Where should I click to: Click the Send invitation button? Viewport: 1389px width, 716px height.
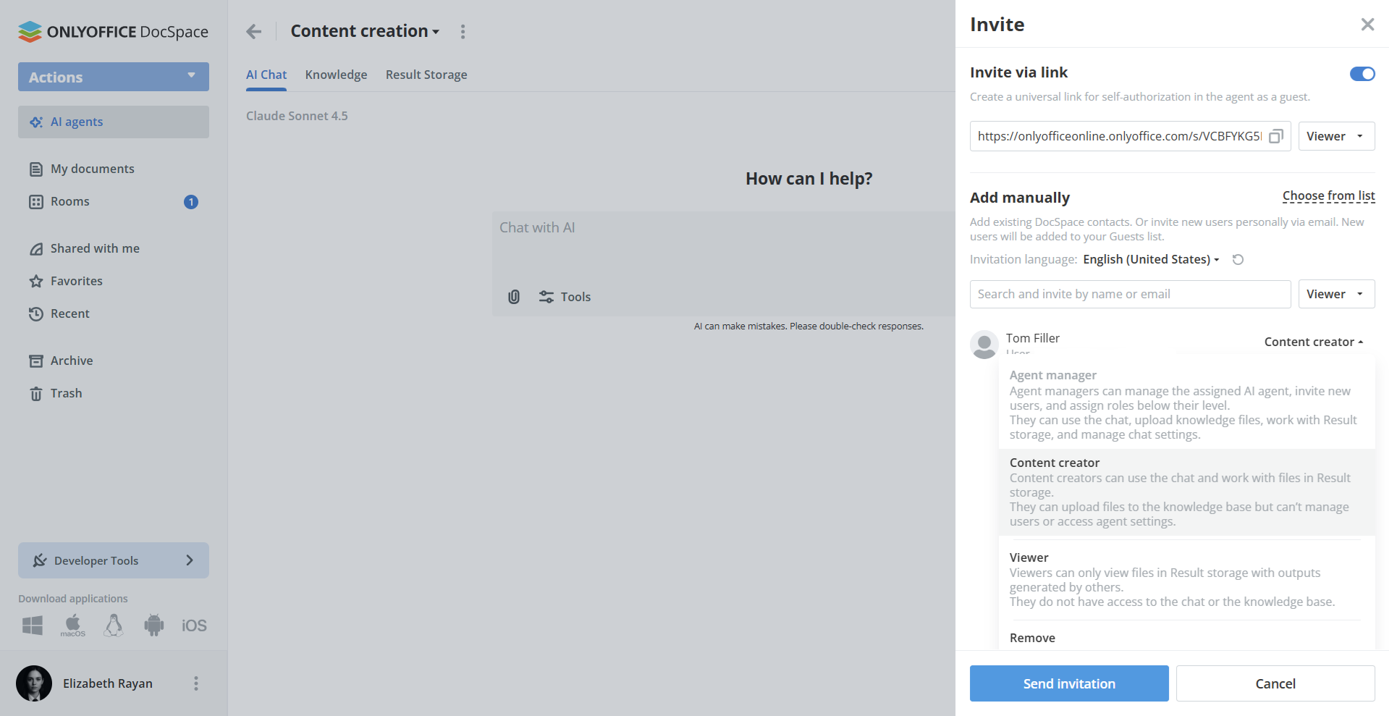tap(1068, 683)
